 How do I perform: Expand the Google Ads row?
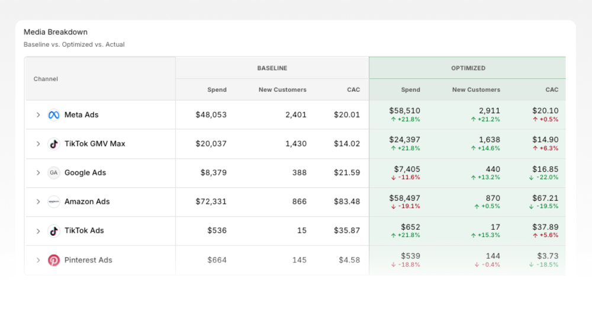(x=38, y=172)
